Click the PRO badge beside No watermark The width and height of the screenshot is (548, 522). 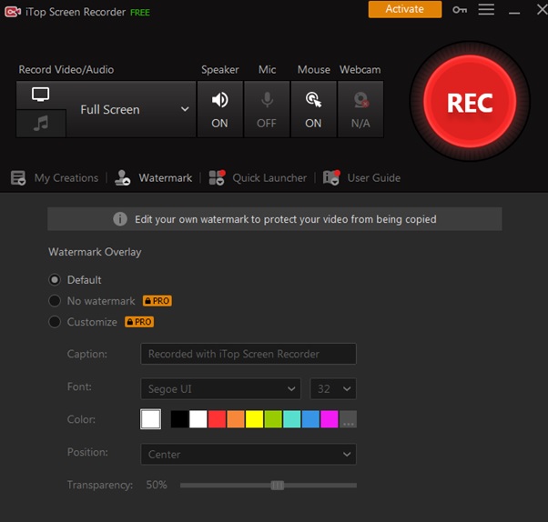point(157,301)
